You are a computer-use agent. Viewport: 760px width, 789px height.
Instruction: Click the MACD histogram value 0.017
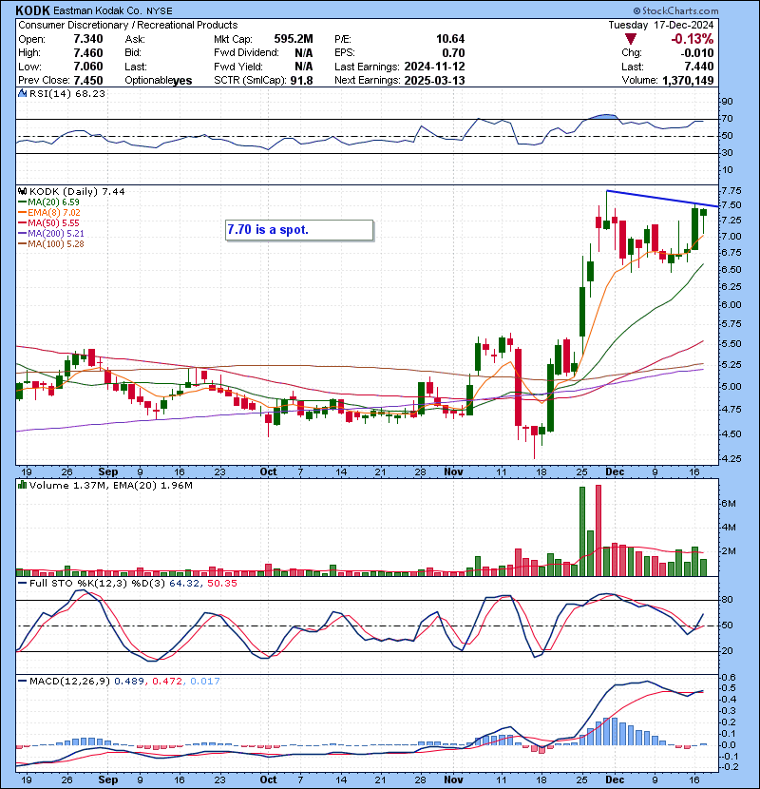204,682
